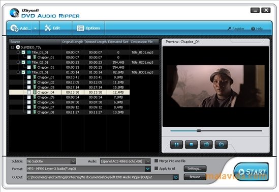Click the Chapter_03 file icon
279x192 pixels.
click(35, 87)
